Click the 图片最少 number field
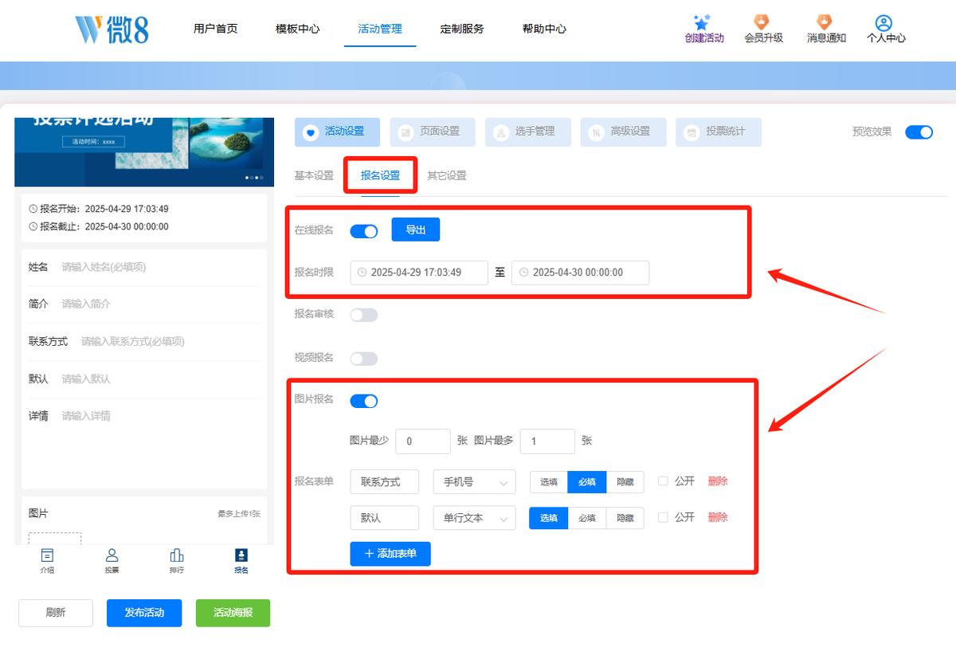The height and width of the screenshot is (667, 956). [423, 441]
